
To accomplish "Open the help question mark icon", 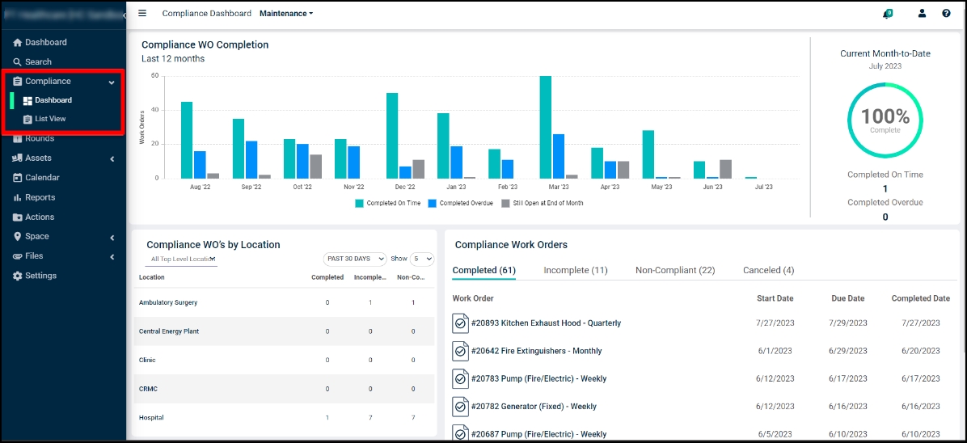I will (x=946, y=13).
